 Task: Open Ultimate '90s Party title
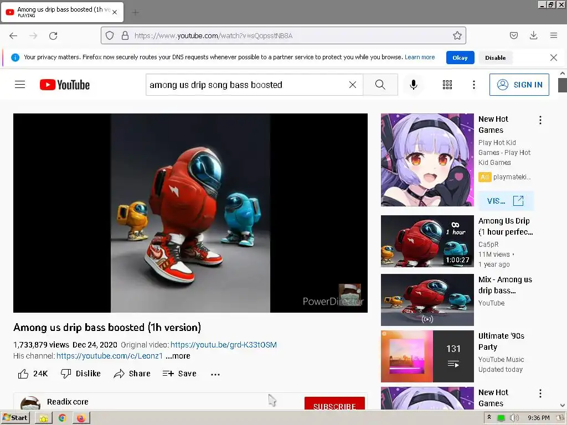(x=501, y=341)
